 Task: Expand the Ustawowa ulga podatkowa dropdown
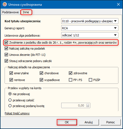tap(90, 35)
